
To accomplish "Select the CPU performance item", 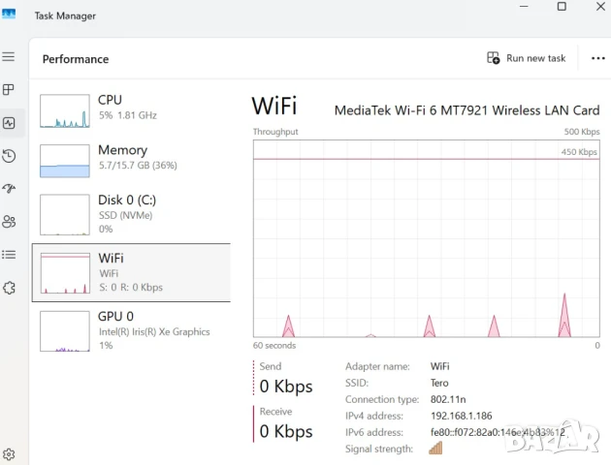I will coord(131,109).
